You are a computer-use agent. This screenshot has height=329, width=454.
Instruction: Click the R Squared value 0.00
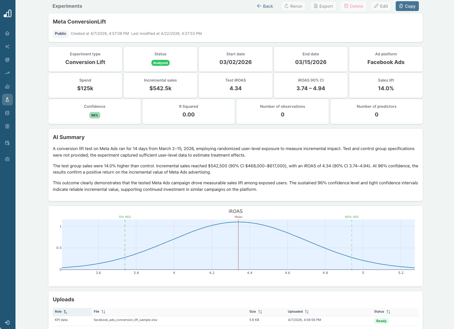point(189,115)
